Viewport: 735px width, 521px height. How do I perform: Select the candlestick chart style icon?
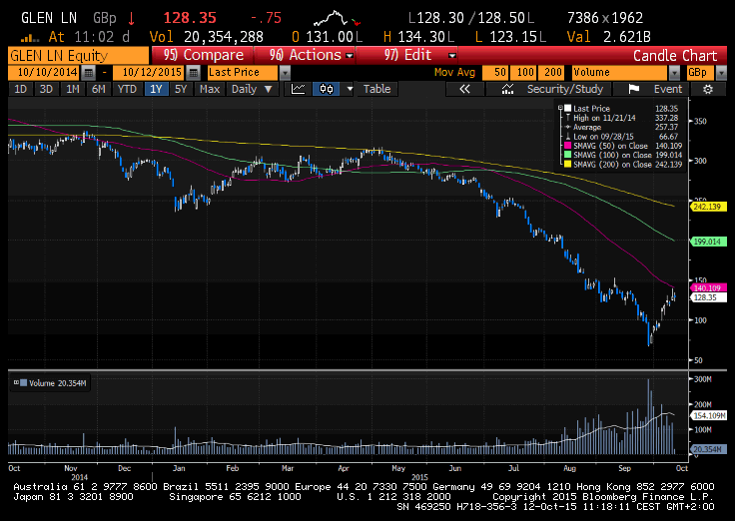click(325, 89)
